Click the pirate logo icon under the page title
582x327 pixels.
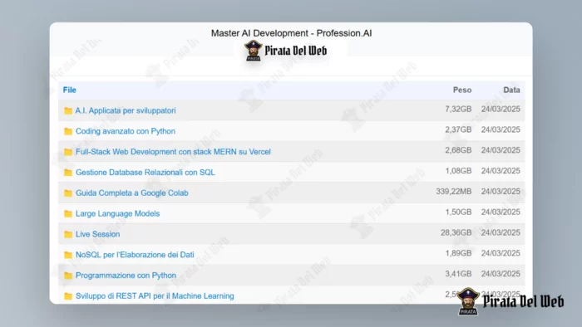(254, 51)
